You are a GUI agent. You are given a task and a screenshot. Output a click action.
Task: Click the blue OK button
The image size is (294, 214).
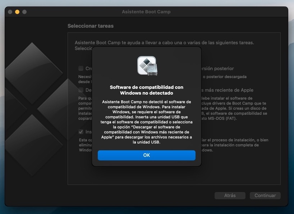(x=146, y=155)
